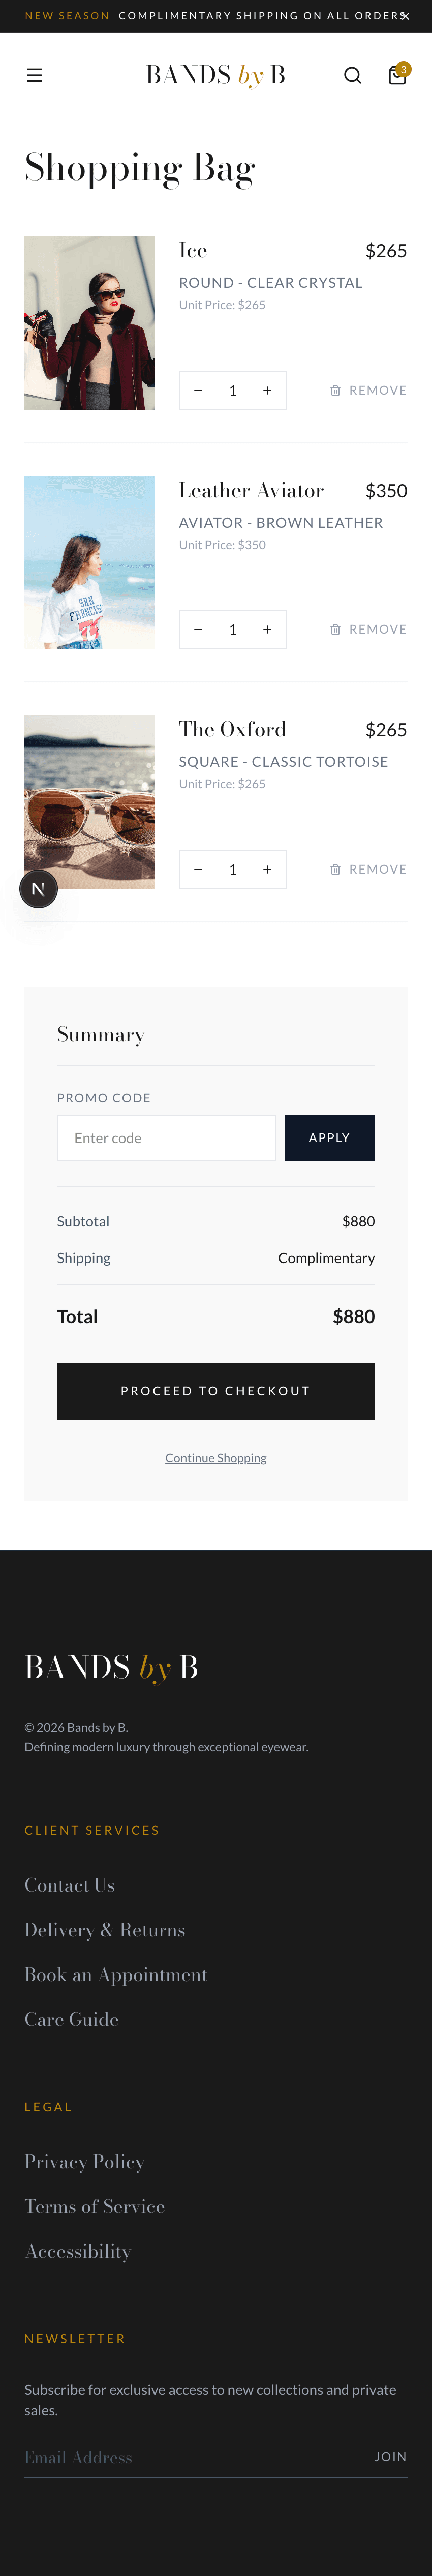The image size is (432, 2576).
Task: Open the Privacy Policy link
Action: pyautogui.click(x=84, y=2162)
